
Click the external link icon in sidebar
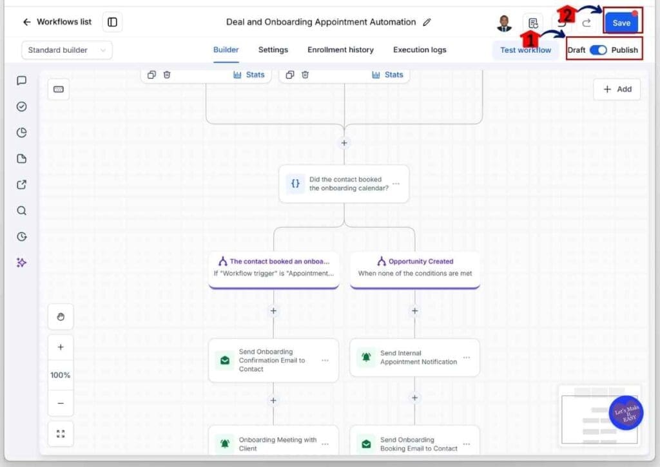21,185
